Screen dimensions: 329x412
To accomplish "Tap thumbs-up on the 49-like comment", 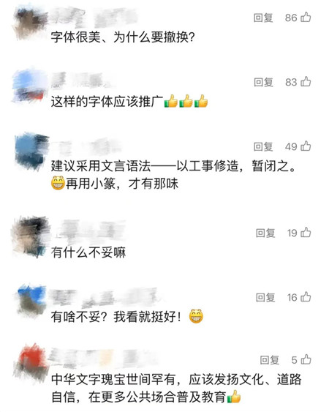I will coord(306,146).
